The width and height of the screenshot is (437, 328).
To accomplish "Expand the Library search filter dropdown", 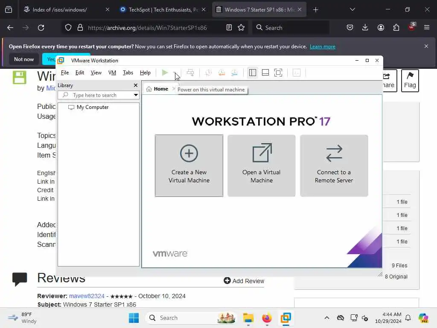I will coord(136,95).
